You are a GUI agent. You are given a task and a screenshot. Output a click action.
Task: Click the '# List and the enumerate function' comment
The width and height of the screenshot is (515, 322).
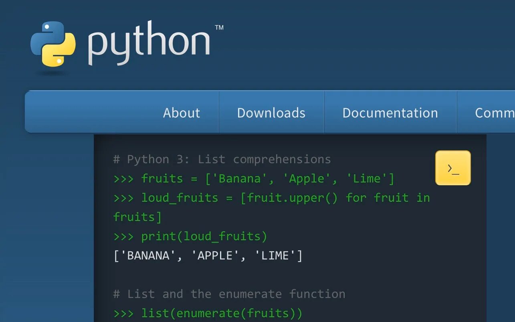click(x=229, y=294)
